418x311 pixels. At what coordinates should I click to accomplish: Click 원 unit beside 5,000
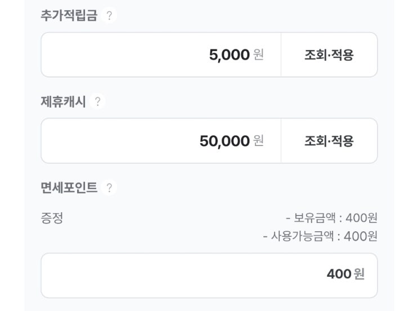pos(258,55)
